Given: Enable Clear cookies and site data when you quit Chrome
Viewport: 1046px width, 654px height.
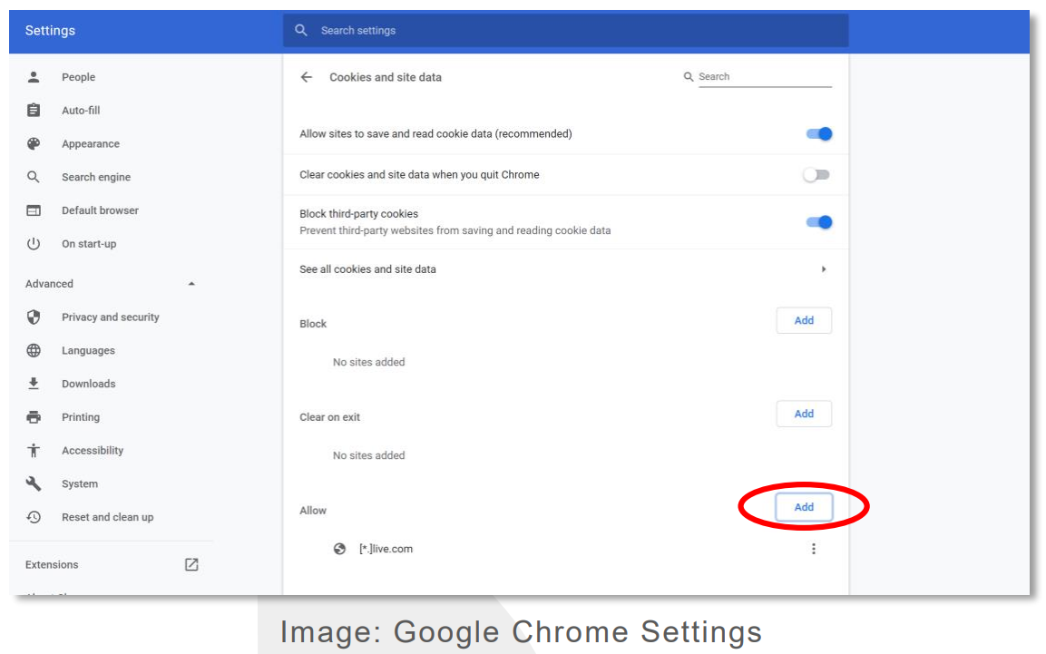Looking at the screenshot, I should click(816, 175).
